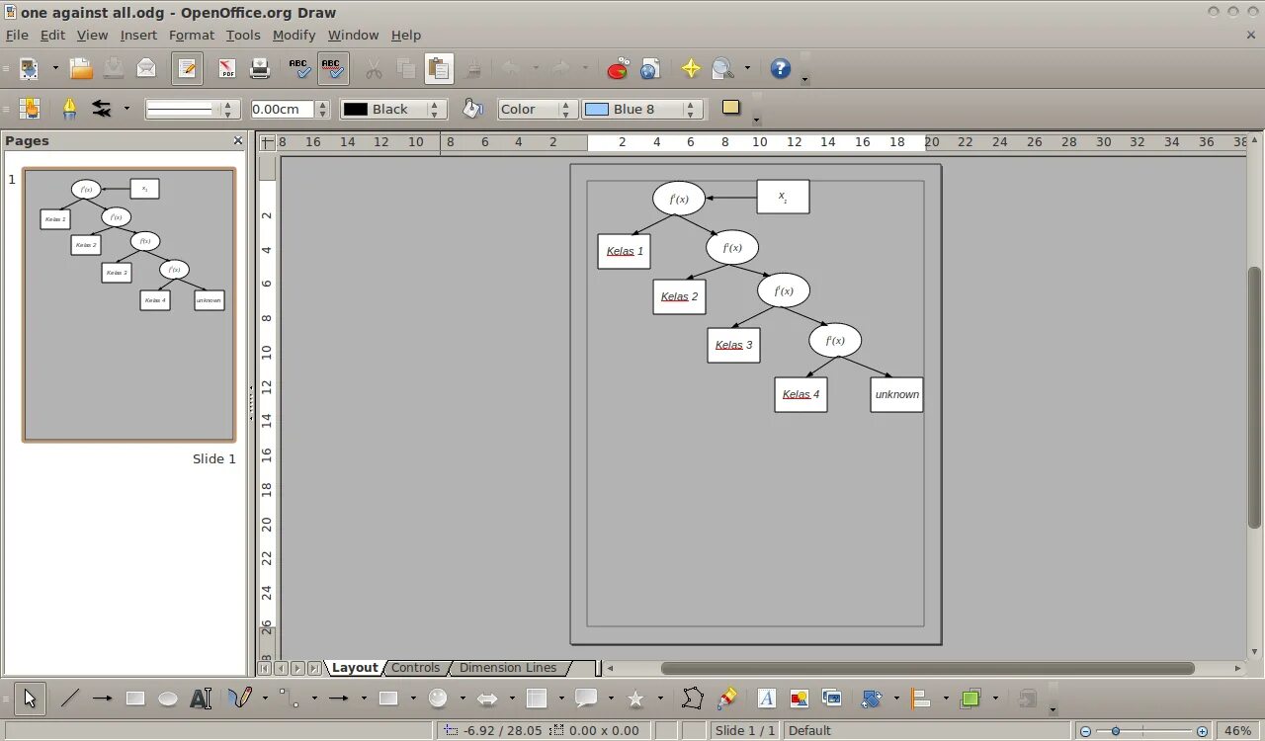Open the Navigator with star icon
The height and width of the screenshot is (741, 1265).
point(691,68)
